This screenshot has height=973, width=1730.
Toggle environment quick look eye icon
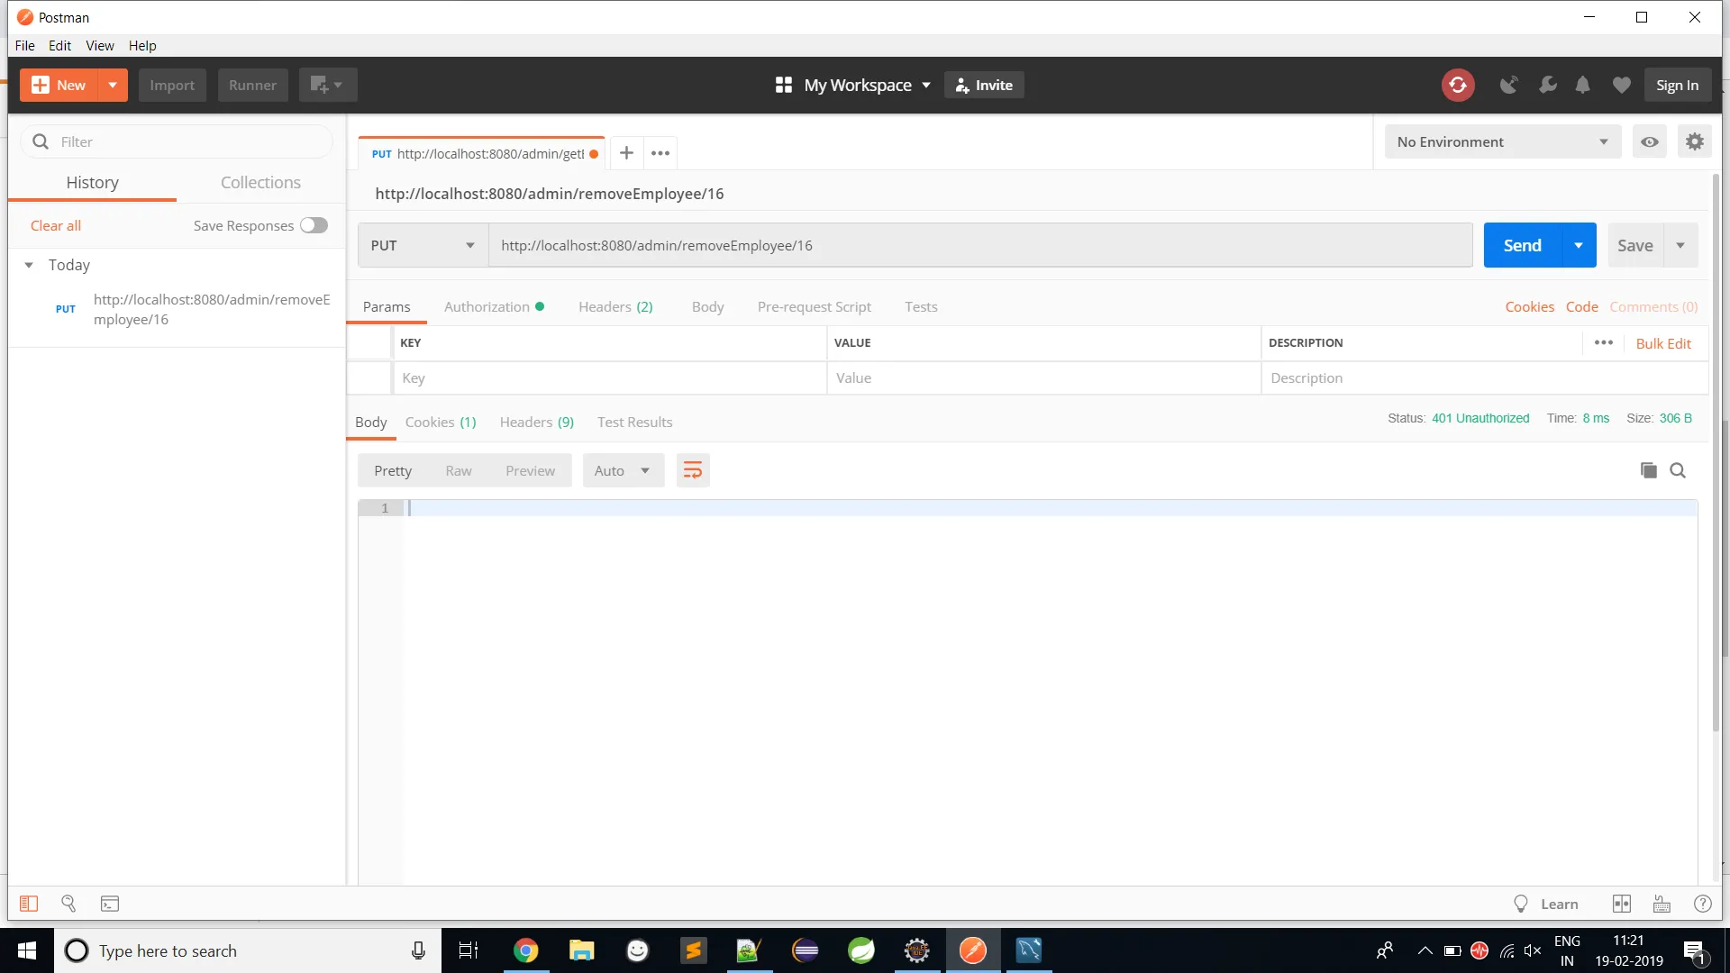click(1649, 142)
